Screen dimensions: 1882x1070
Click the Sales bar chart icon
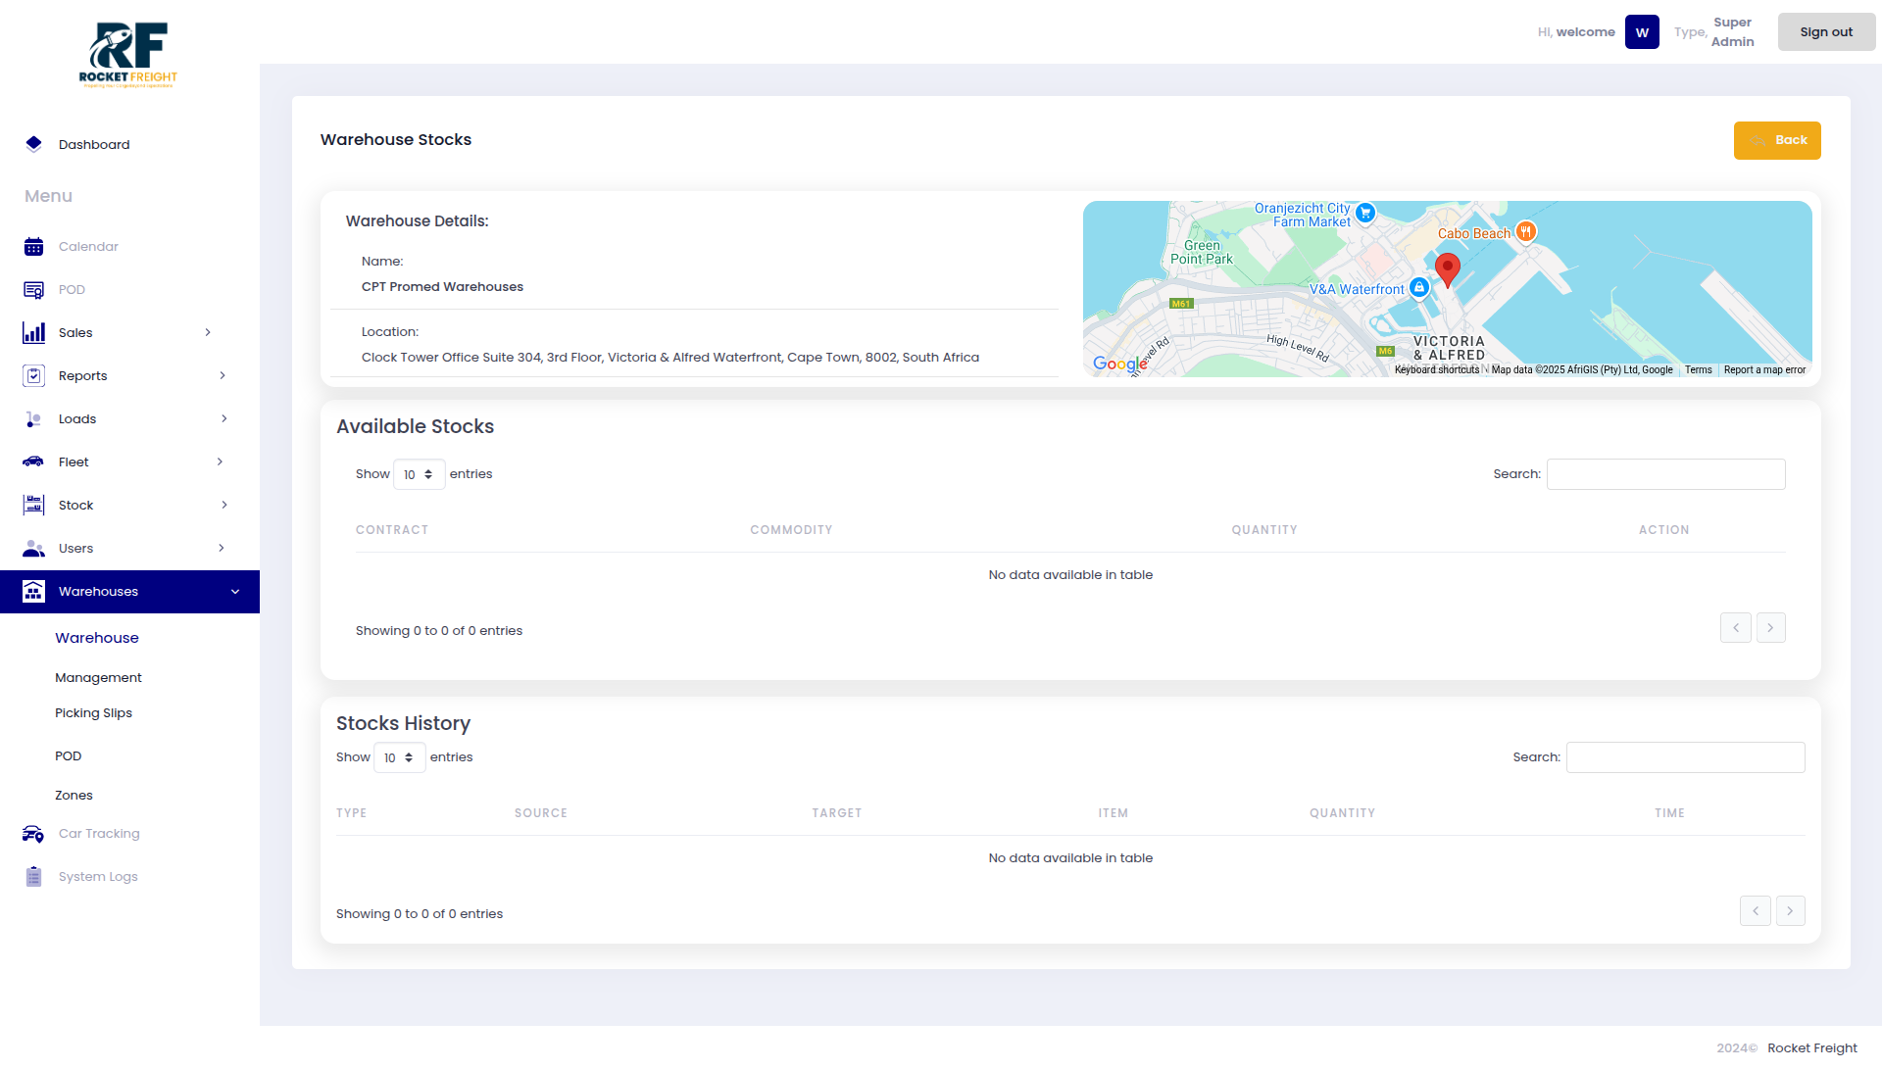(33, 332)
